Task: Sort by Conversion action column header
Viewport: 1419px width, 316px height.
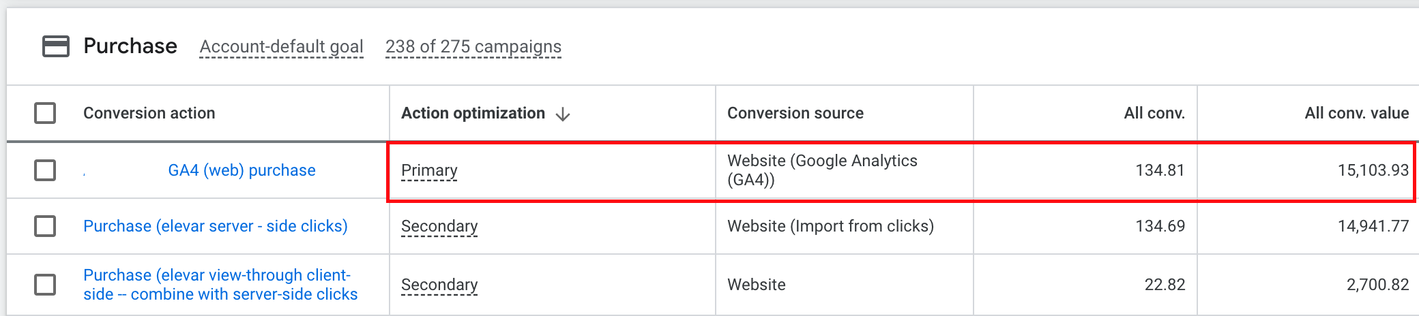Action: 149,113
